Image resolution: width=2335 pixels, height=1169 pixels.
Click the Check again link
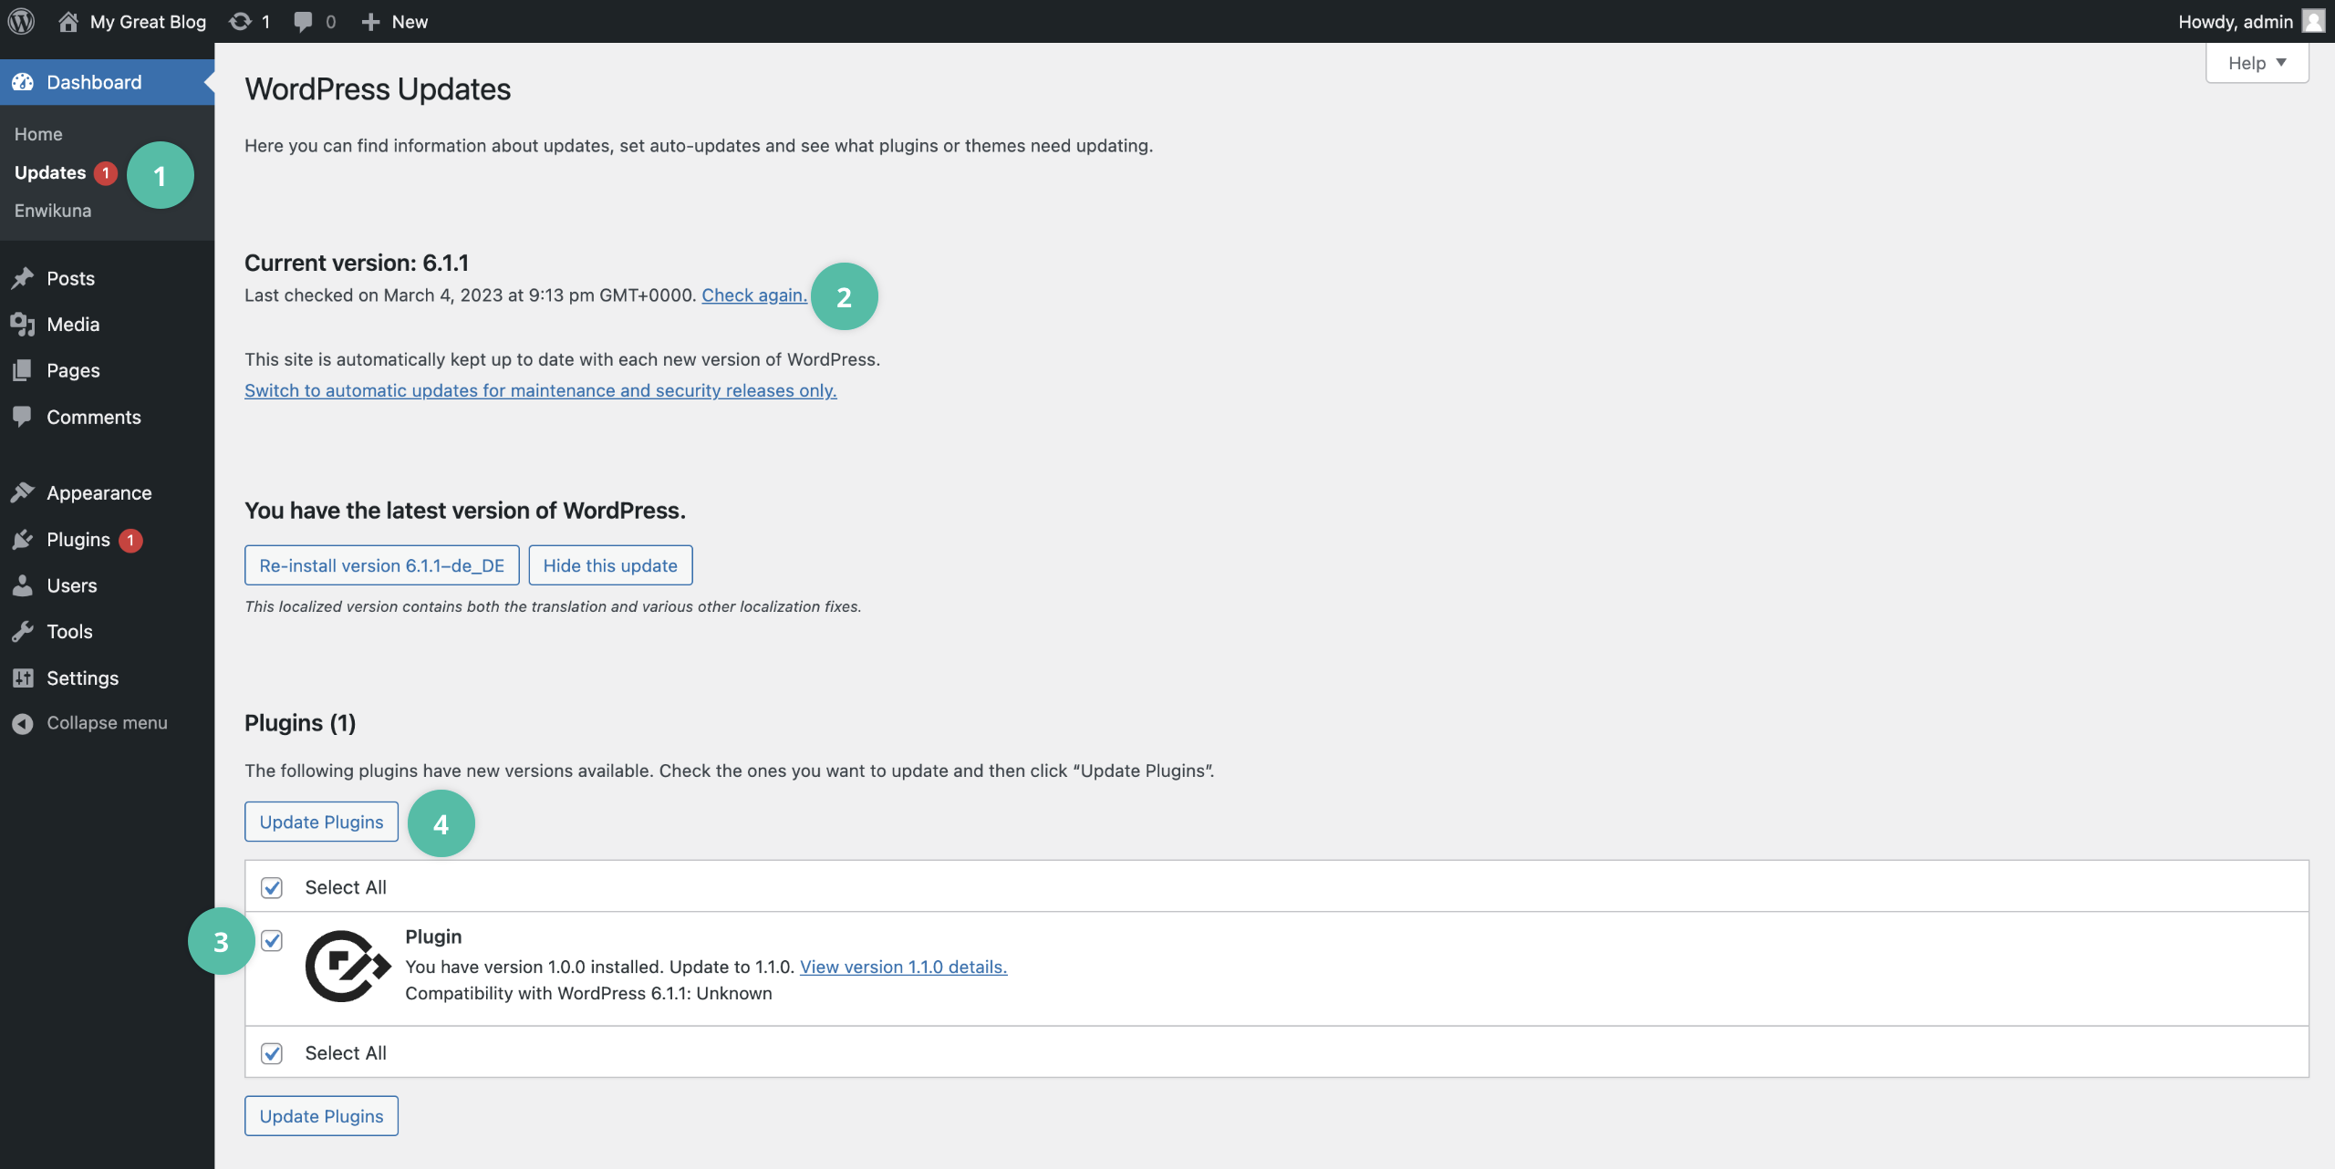(x=753, y=295)
